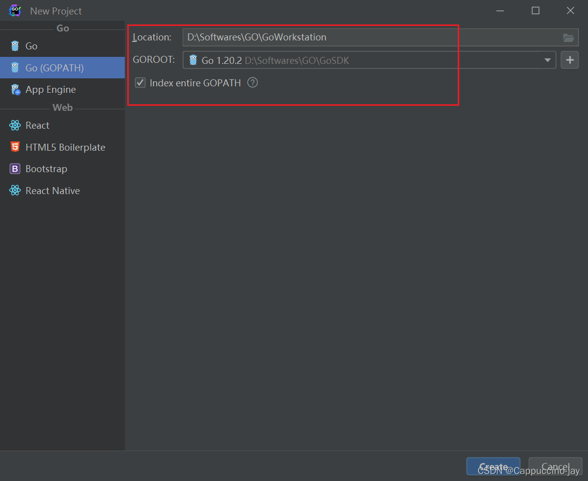Click the App Engine gopher icon
This screenshot has height=481, width=588.
15,90
